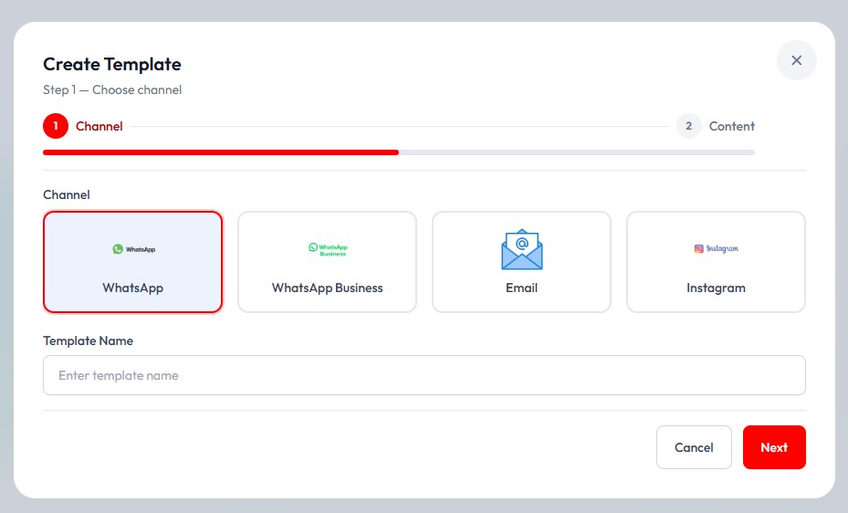Click the 'Create Template' heading
Image resolution: width=848 pixels, height=513 pixels.
tap(112, 64)
